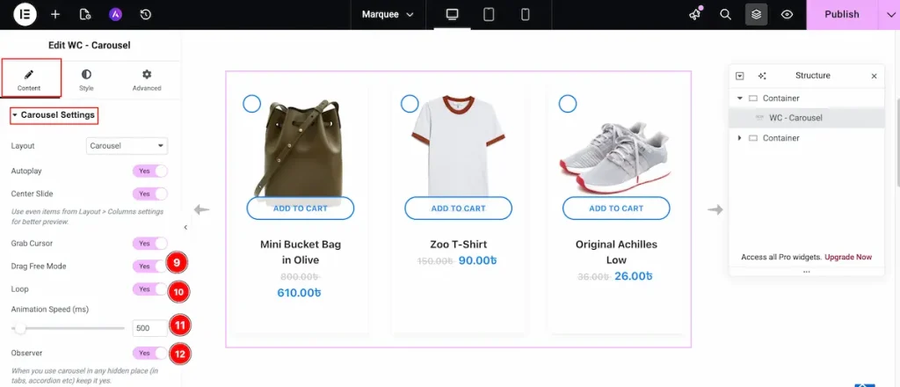The width and height of the screenshot is (900, 387).
Task: Open the Advanced tab
Action: [147, 79]
